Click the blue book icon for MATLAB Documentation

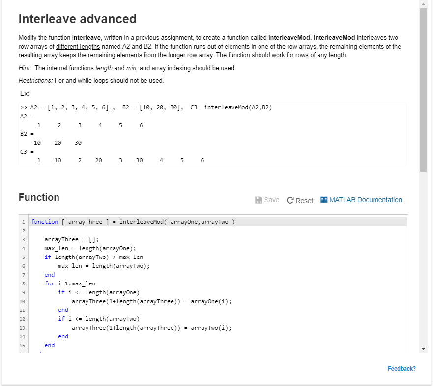323,199
